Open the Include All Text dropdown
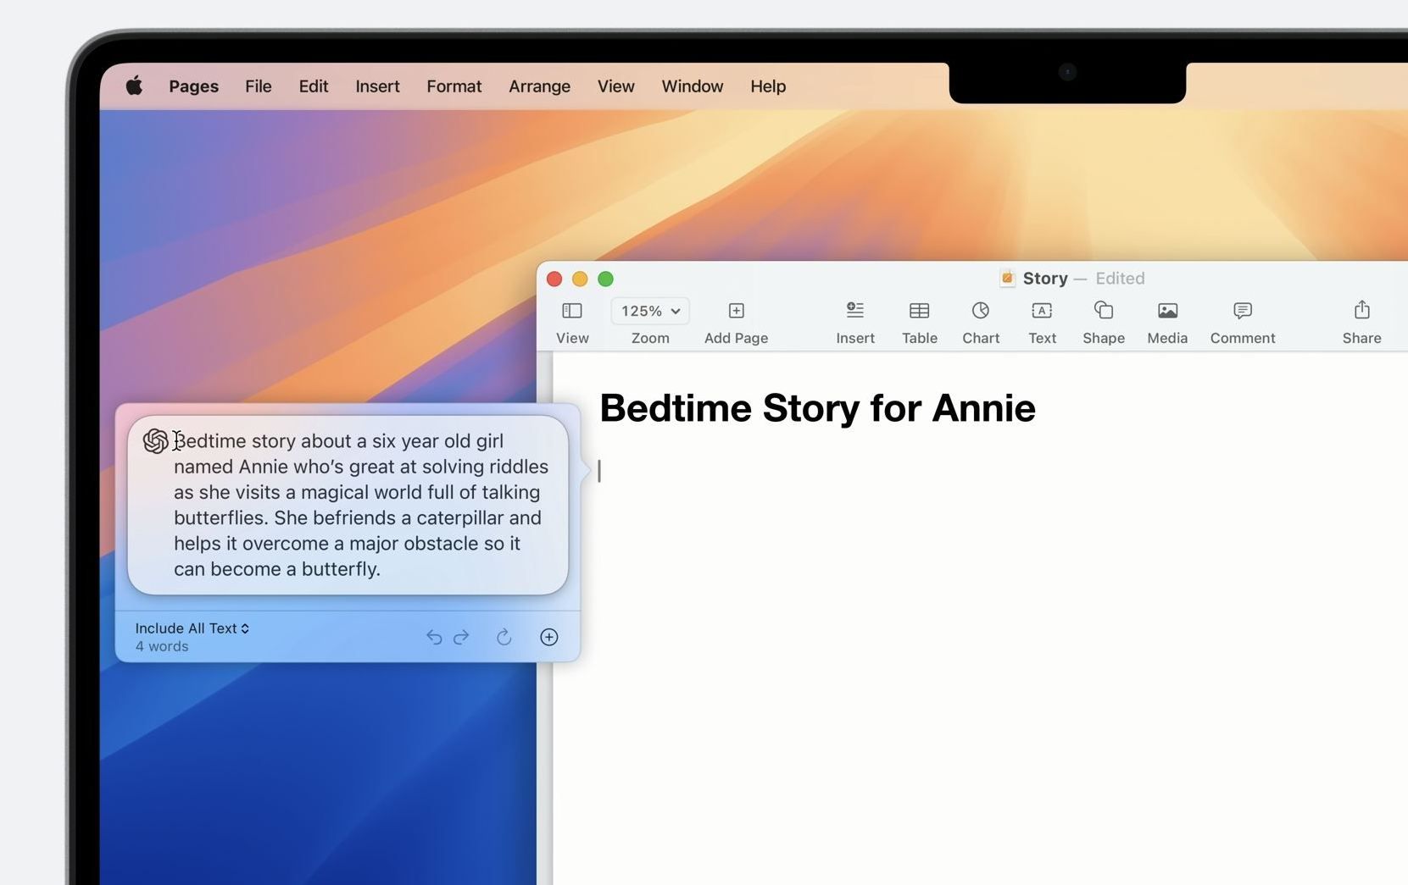The width and height of the screenshot is (1408, 885). tap(192, 628)
